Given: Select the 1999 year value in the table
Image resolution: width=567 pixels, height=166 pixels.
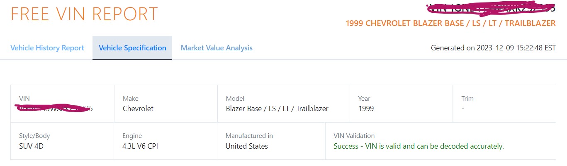Looking at the screenshot, I should (x=366, y=109).
